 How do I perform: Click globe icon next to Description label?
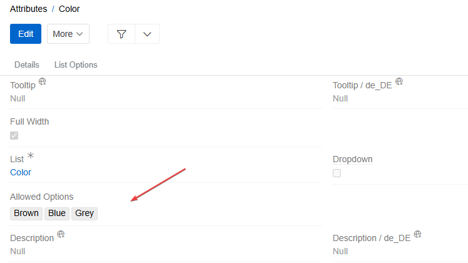click(61, 235)
